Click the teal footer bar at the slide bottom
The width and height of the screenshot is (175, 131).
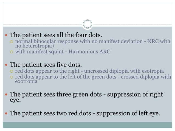tap(87, 125)
